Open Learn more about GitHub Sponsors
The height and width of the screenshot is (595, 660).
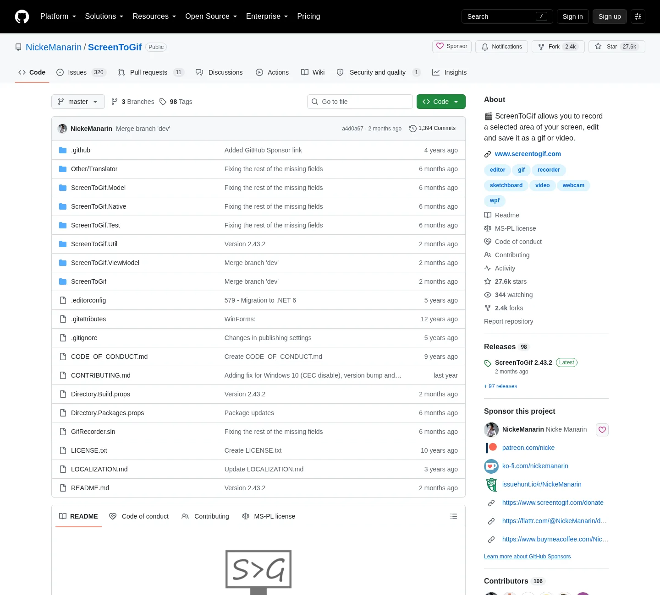pos(527,557)
